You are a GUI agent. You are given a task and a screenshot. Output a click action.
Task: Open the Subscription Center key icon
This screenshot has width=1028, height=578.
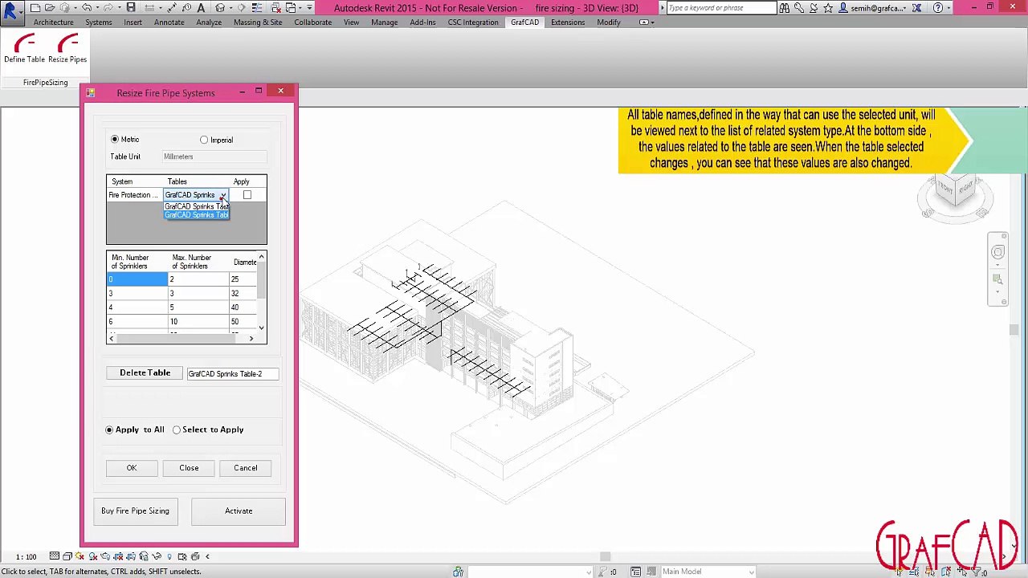[798, 8]
